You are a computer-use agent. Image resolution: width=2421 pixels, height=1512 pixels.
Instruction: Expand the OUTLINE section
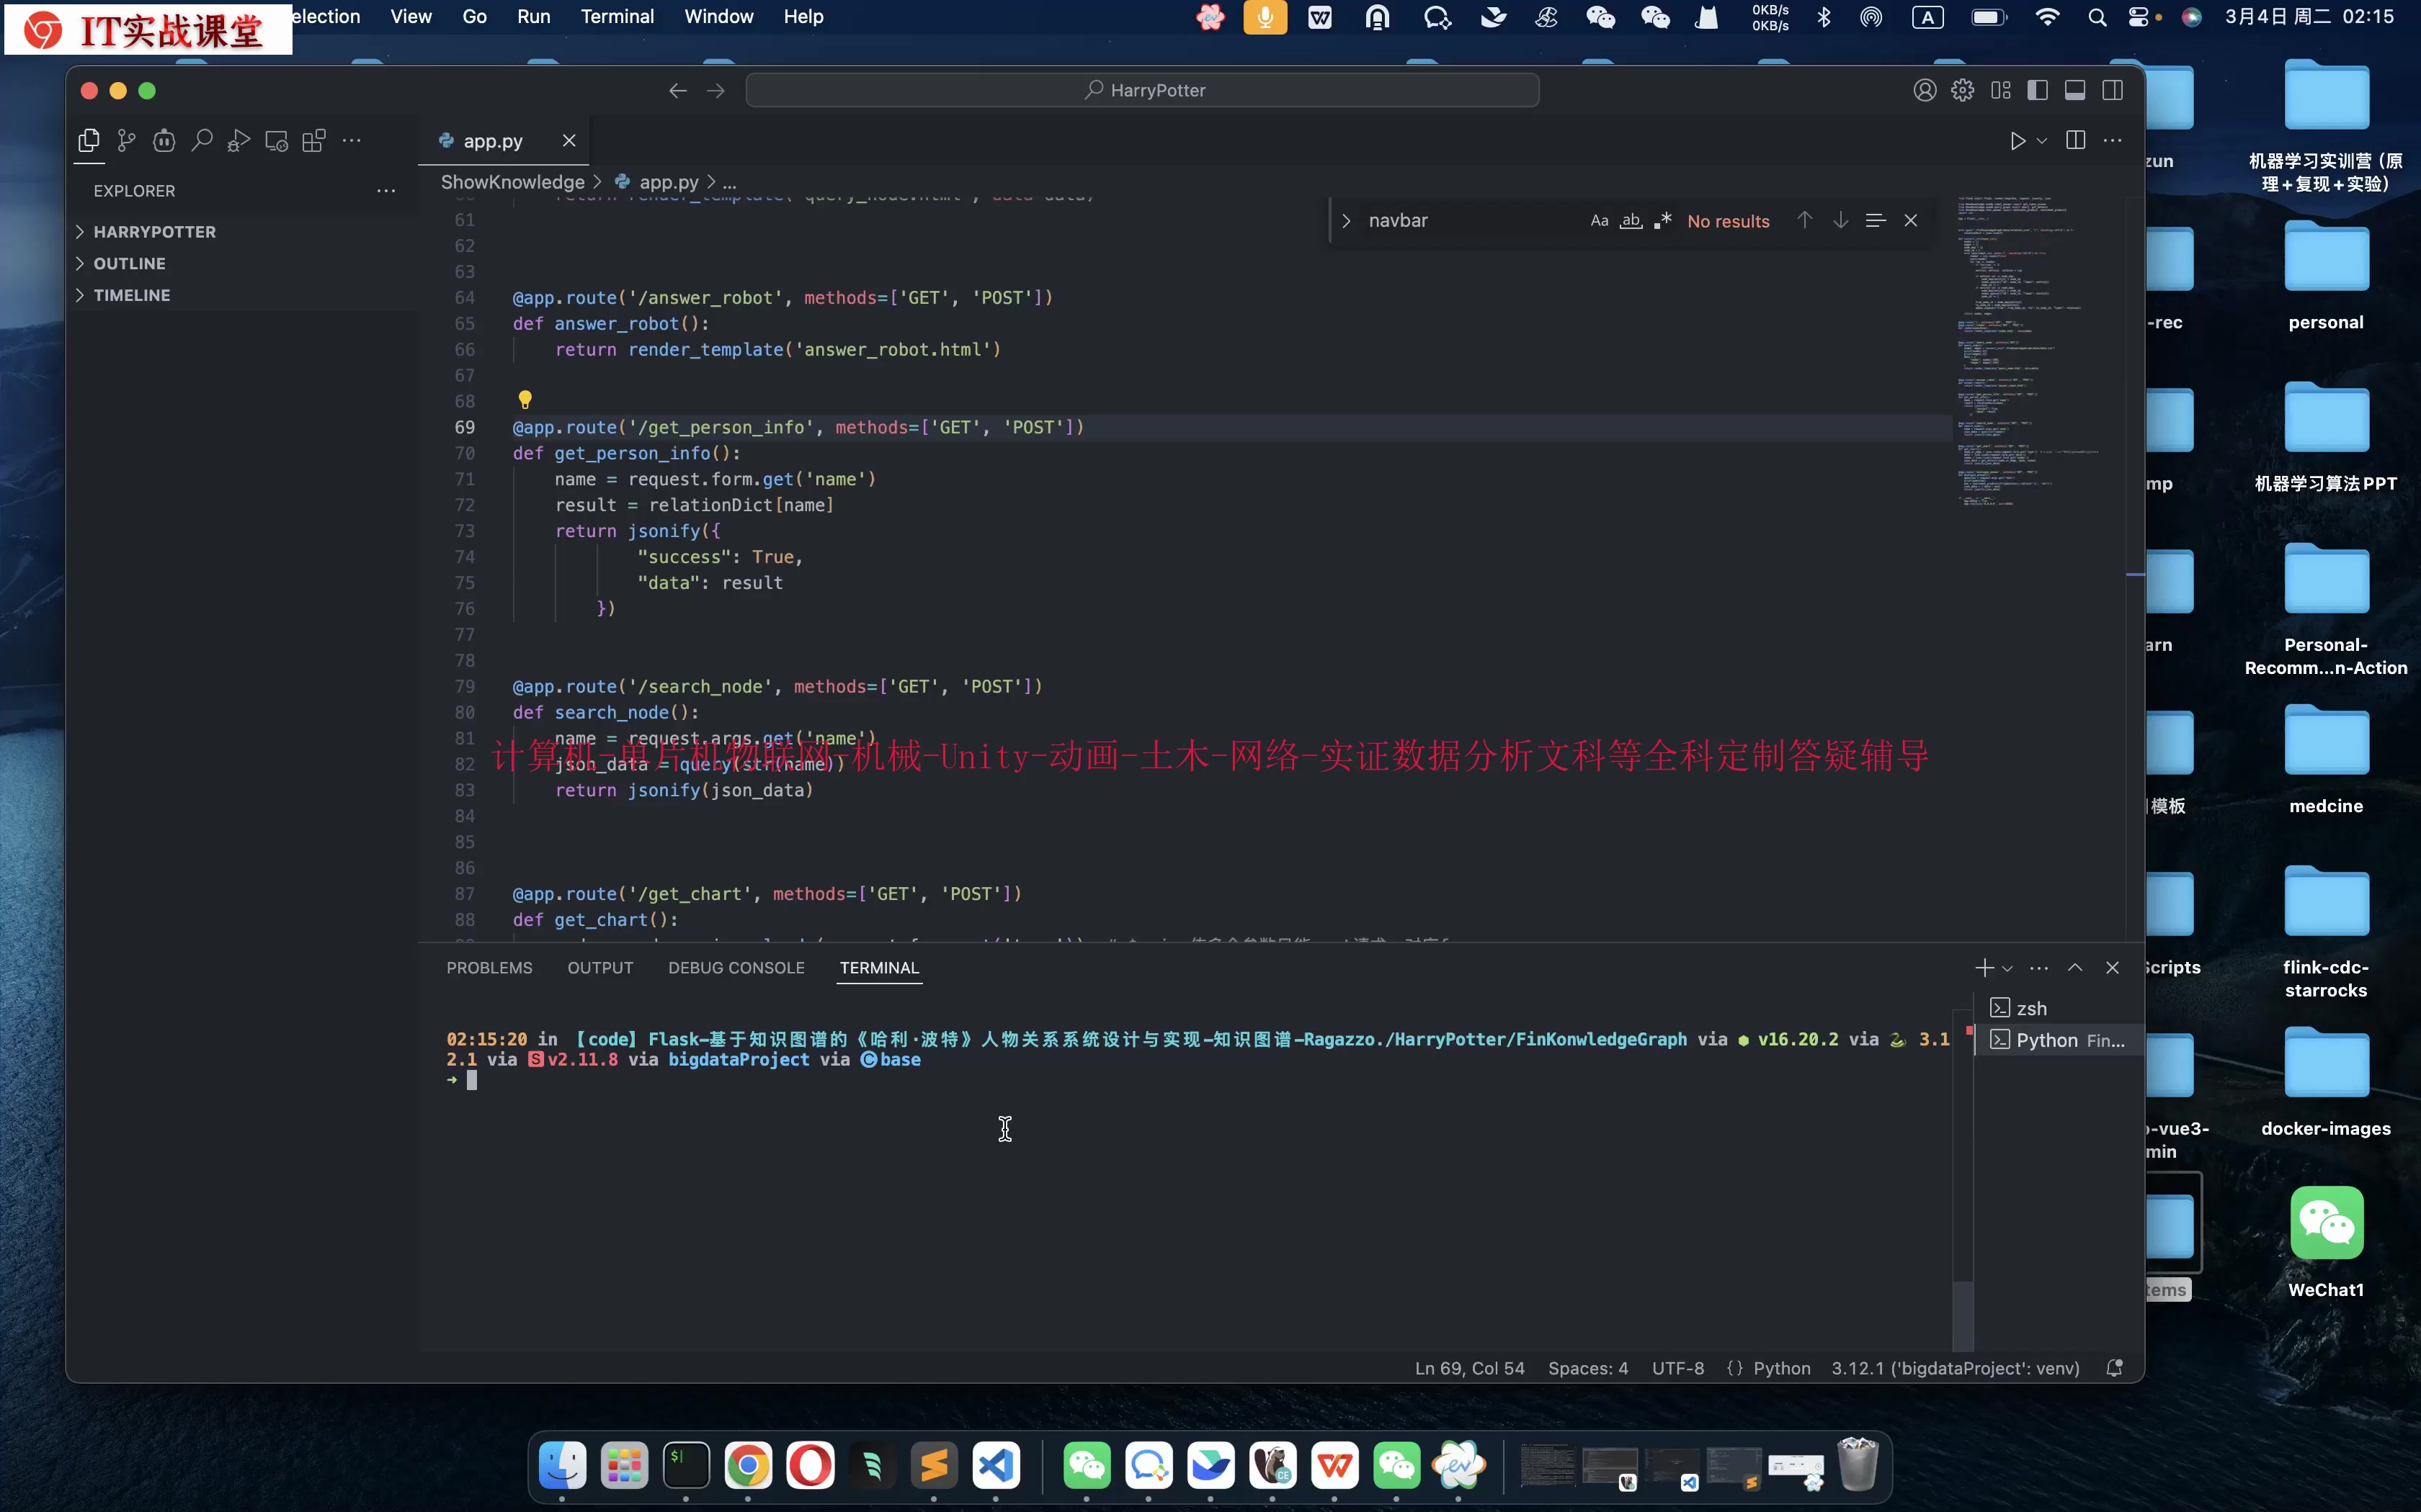click(129, 264)
